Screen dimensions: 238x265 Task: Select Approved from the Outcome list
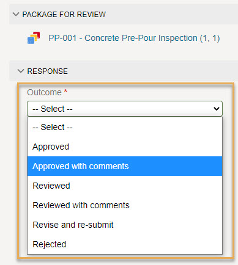(x=125, y=147)
